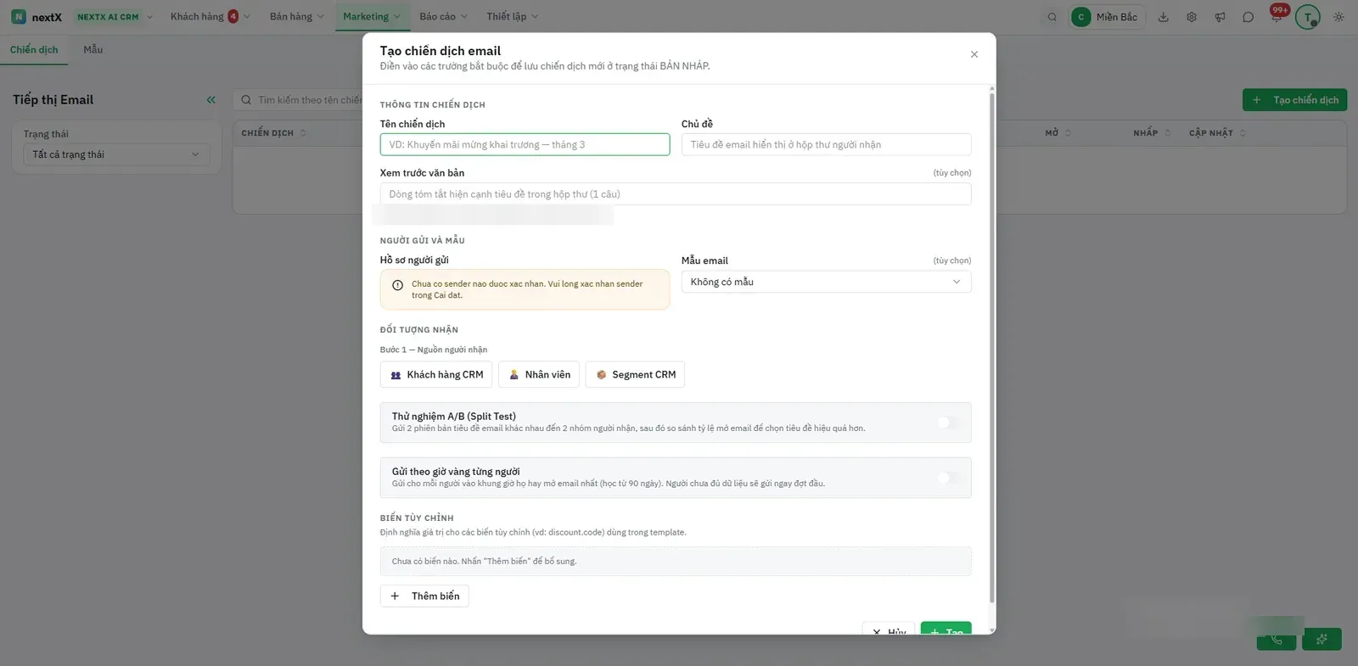Switch to the Mẫu tab
The width and height of the screenshot is (1358, 666).
pyautogui.click(x=93, y=50)
